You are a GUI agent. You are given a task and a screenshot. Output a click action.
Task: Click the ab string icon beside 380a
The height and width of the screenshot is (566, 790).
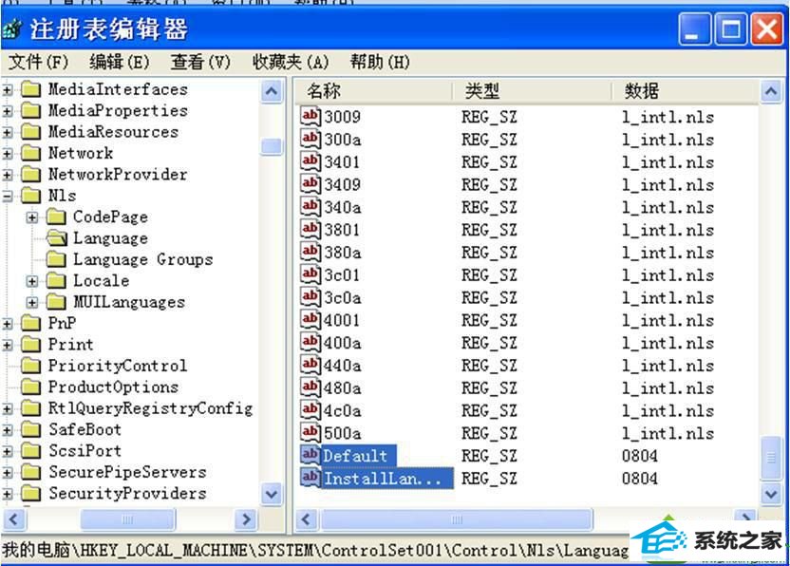tap(310, 252)
